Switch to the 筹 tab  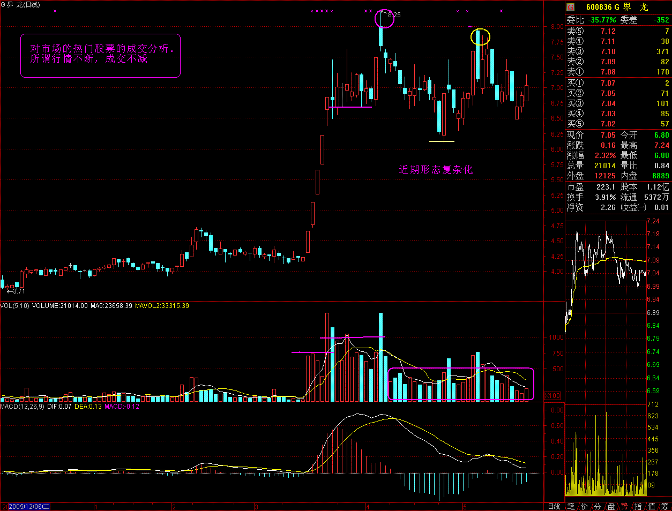(664, 506)
